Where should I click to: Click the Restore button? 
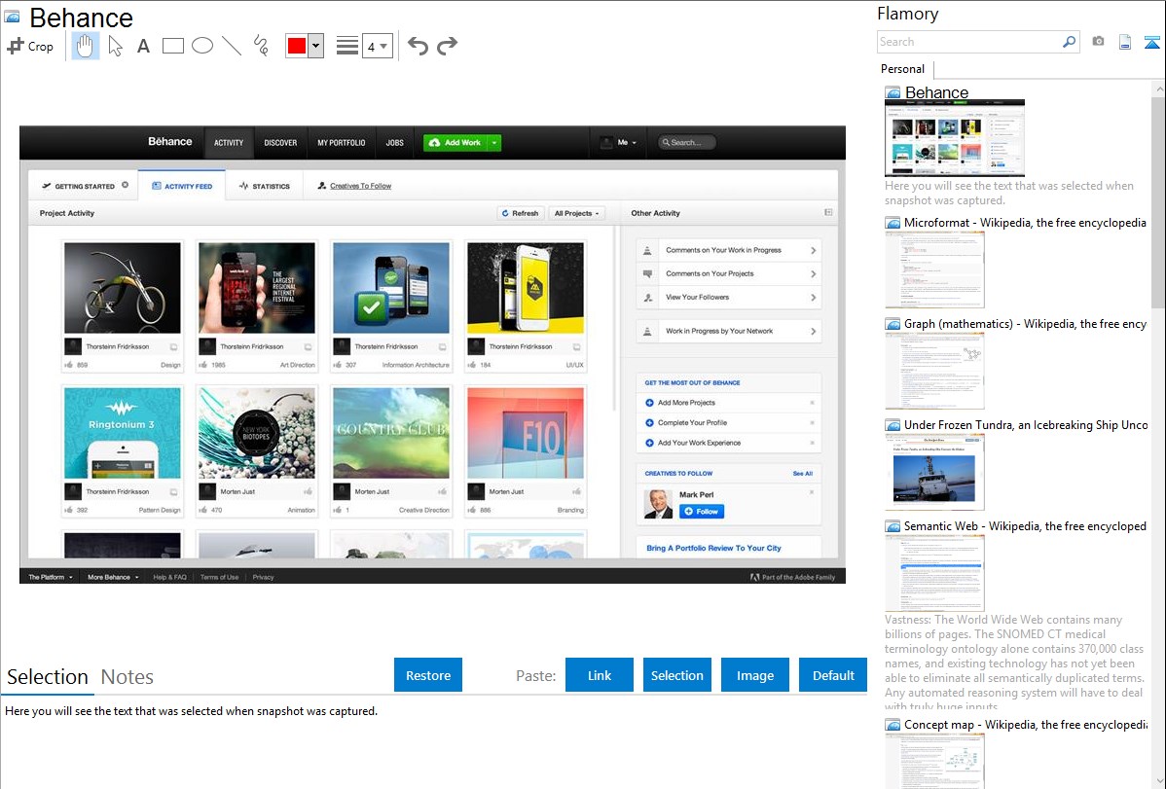[x=428, y=675]
